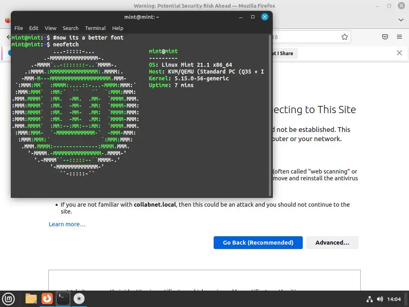This screenshot has width=409, height=307.
Task: Open the terminal Help menu
Action: [x=118, y=28]
